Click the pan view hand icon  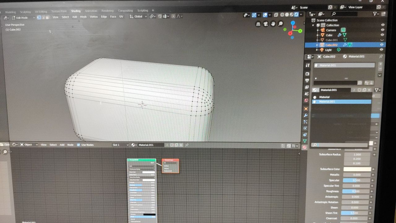[273, 24]
